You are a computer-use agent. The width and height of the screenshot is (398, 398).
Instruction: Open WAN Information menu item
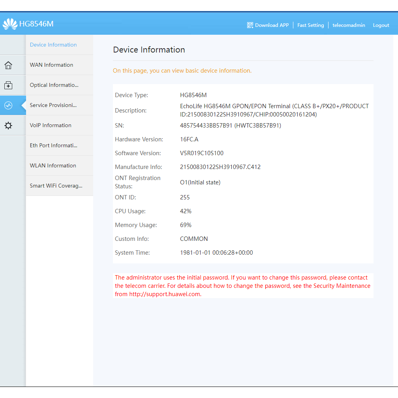(x=51, y=65)
